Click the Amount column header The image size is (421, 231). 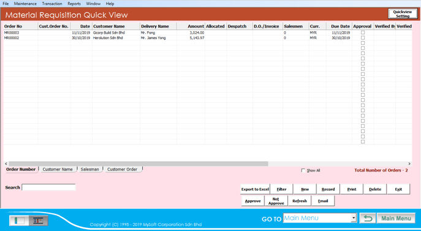pos(191,26)
